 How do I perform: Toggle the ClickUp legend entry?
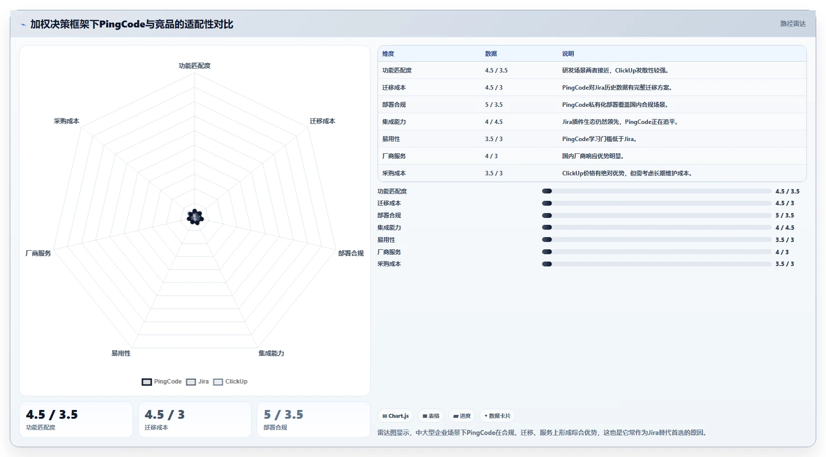(x=230, y=382)
